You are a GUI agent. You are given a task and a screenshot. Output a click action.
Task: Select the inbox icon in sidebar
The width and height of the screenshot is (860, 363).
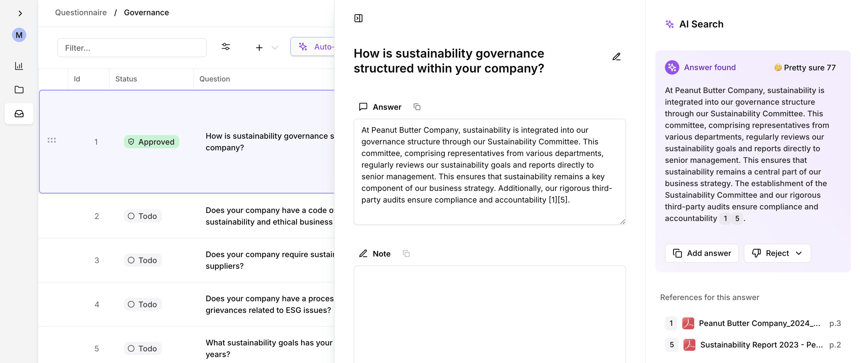[x=19, y=114]
